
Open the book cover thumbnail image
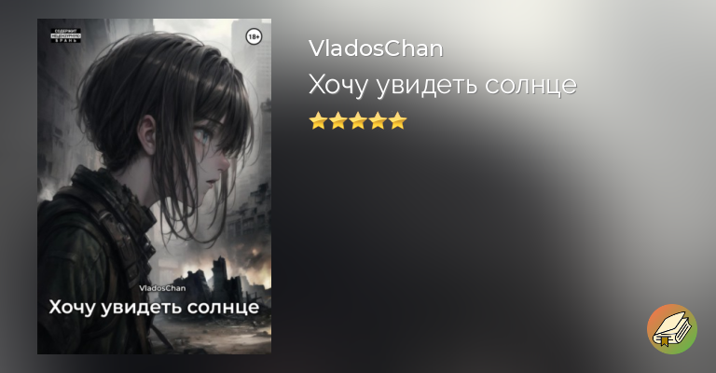[x=155, y=186]
